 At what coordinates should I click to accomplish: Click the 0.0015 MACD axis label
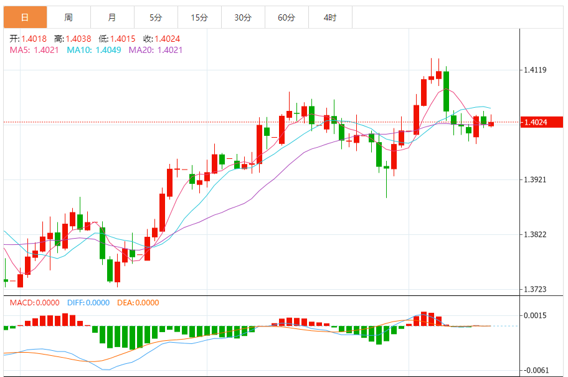pos(536,315)
